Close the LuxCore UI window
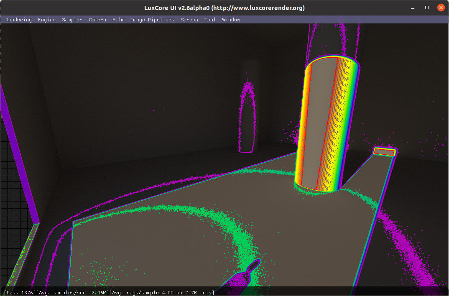The image size is (449, 296). 441,8
